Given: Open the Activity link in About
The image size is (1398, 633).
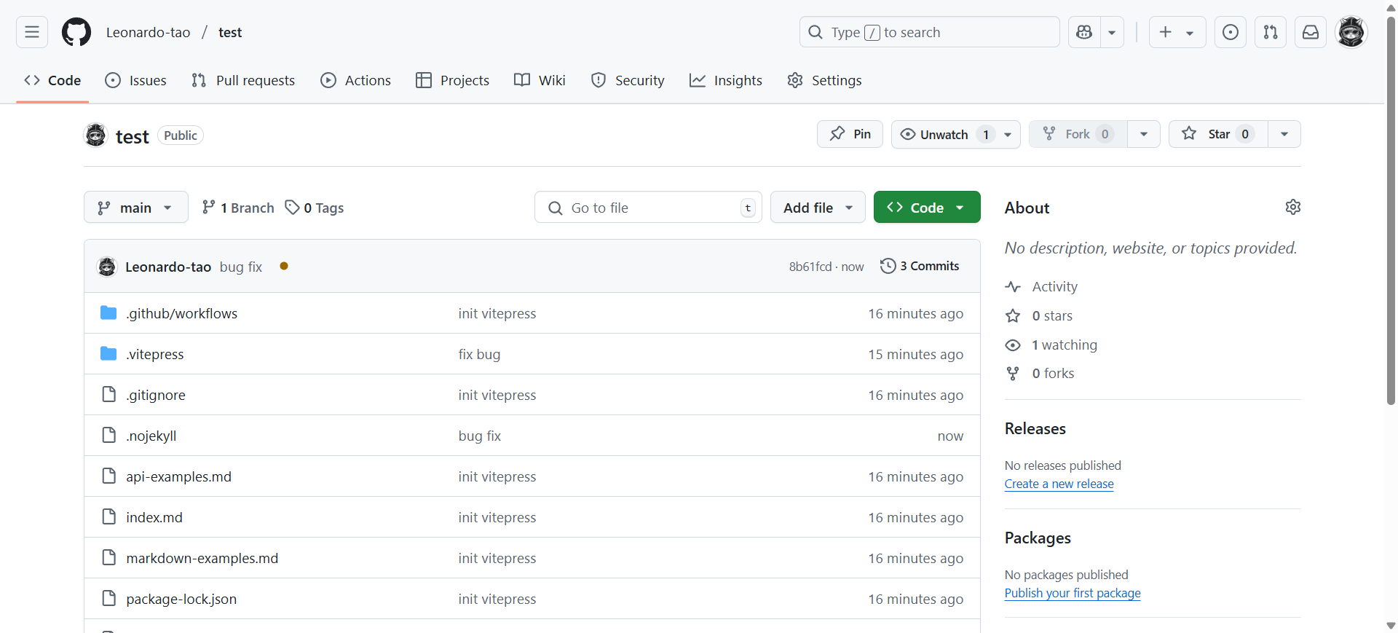Looking at the screenshot, I should (1042, 286).
